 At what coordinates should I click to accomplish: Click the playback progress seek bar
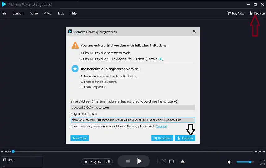[133, 151]
